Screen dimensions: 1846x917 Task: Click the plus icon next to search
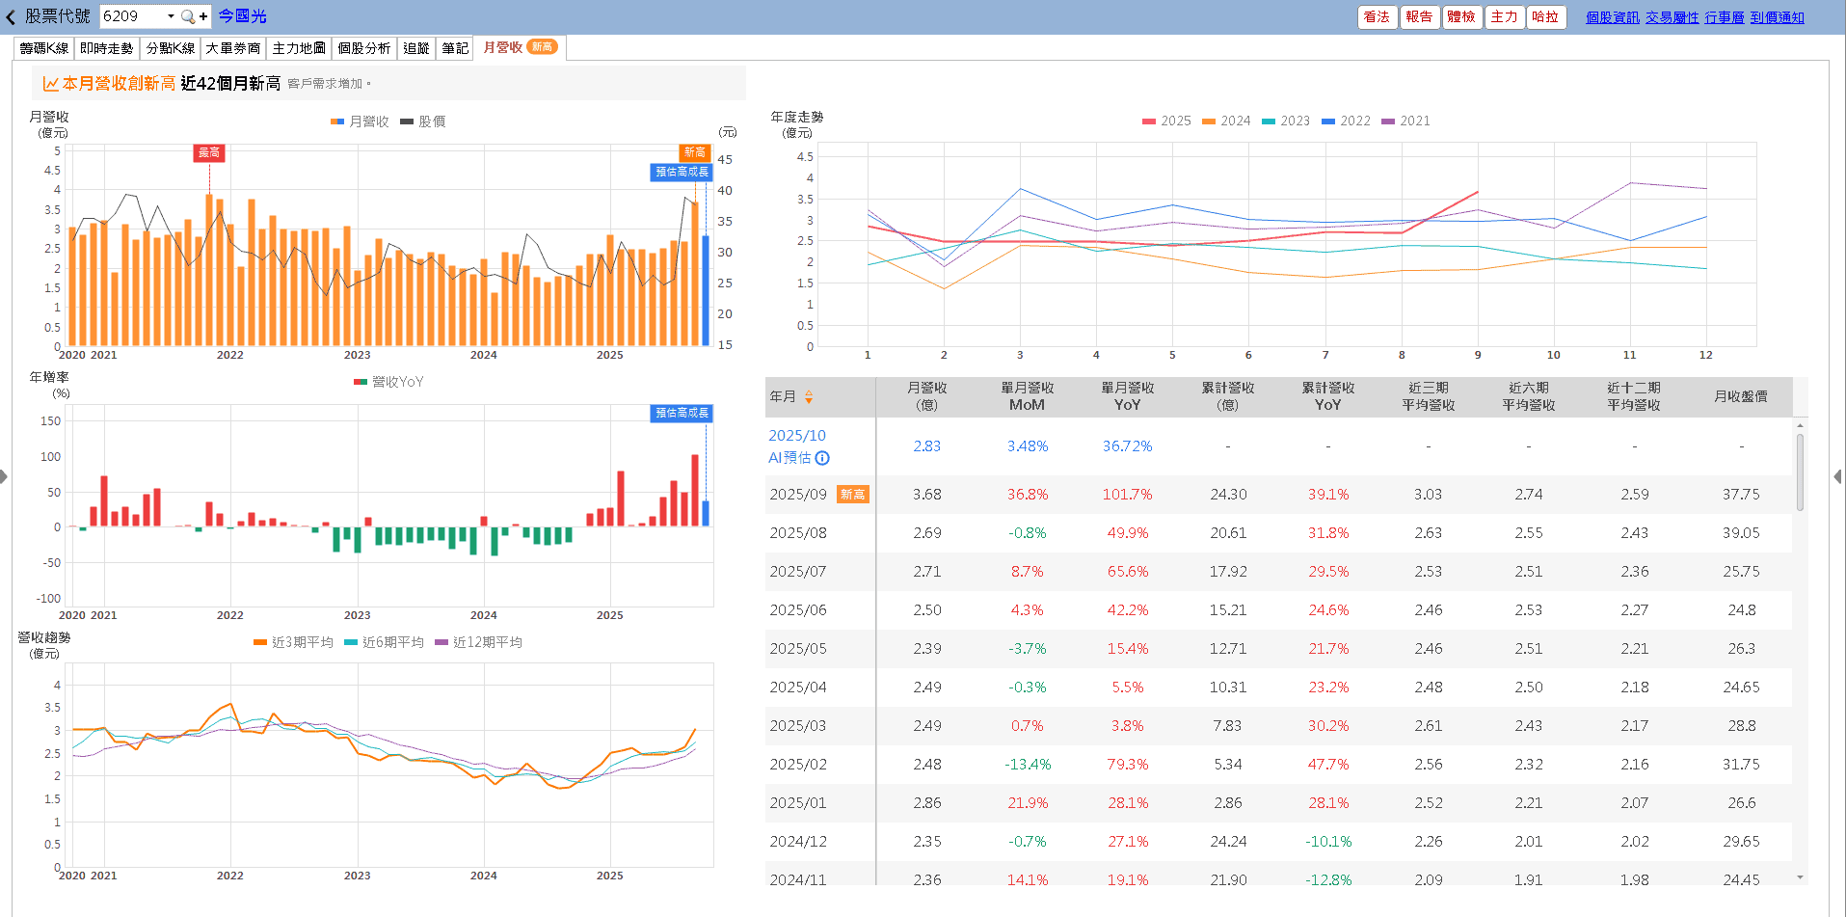[203, 16]
